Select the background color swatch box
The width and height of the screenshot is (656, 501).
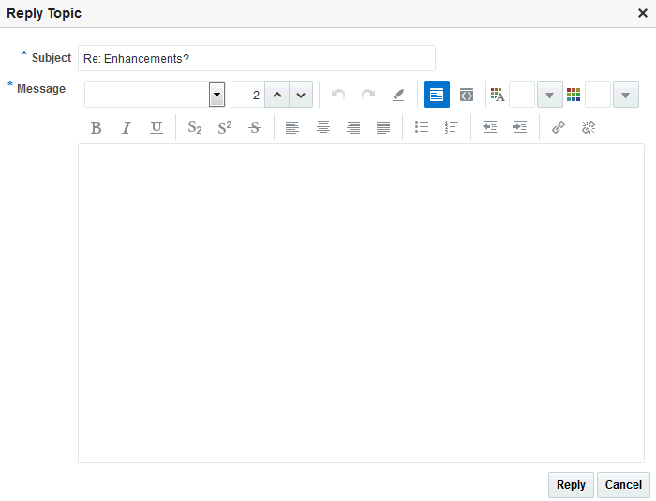(x=598, y=95)
